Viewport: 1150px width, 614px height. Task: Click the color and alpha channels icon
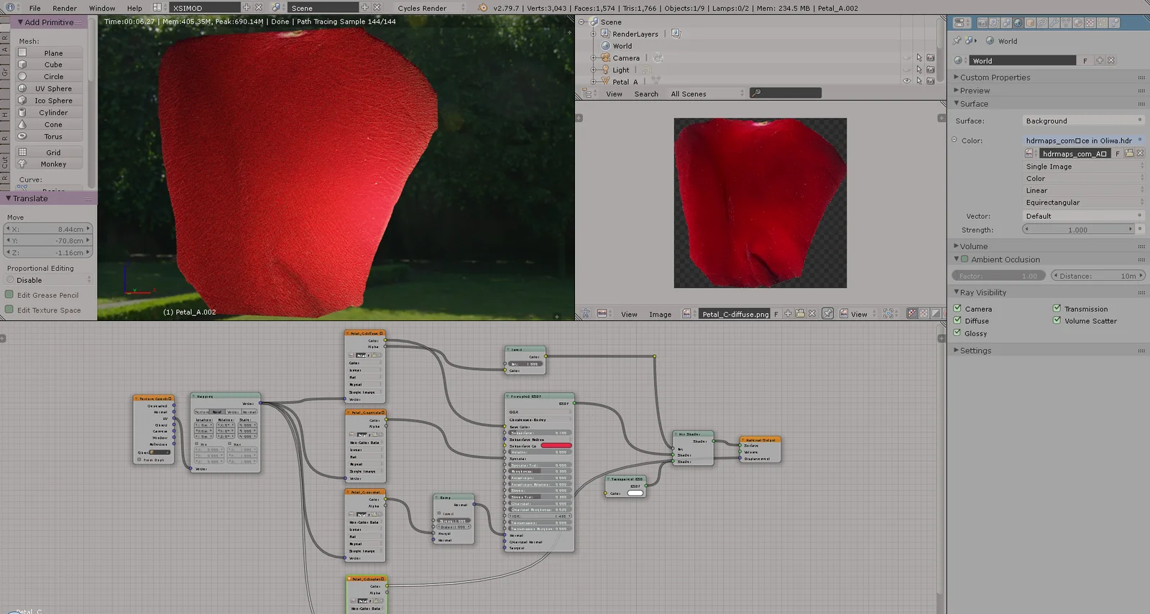tap(911, 314)
